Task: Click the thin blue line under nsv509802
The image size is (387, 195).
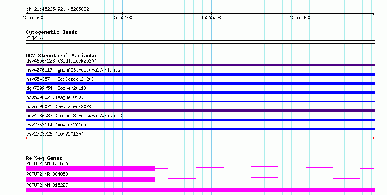Action: click(200, 101)
